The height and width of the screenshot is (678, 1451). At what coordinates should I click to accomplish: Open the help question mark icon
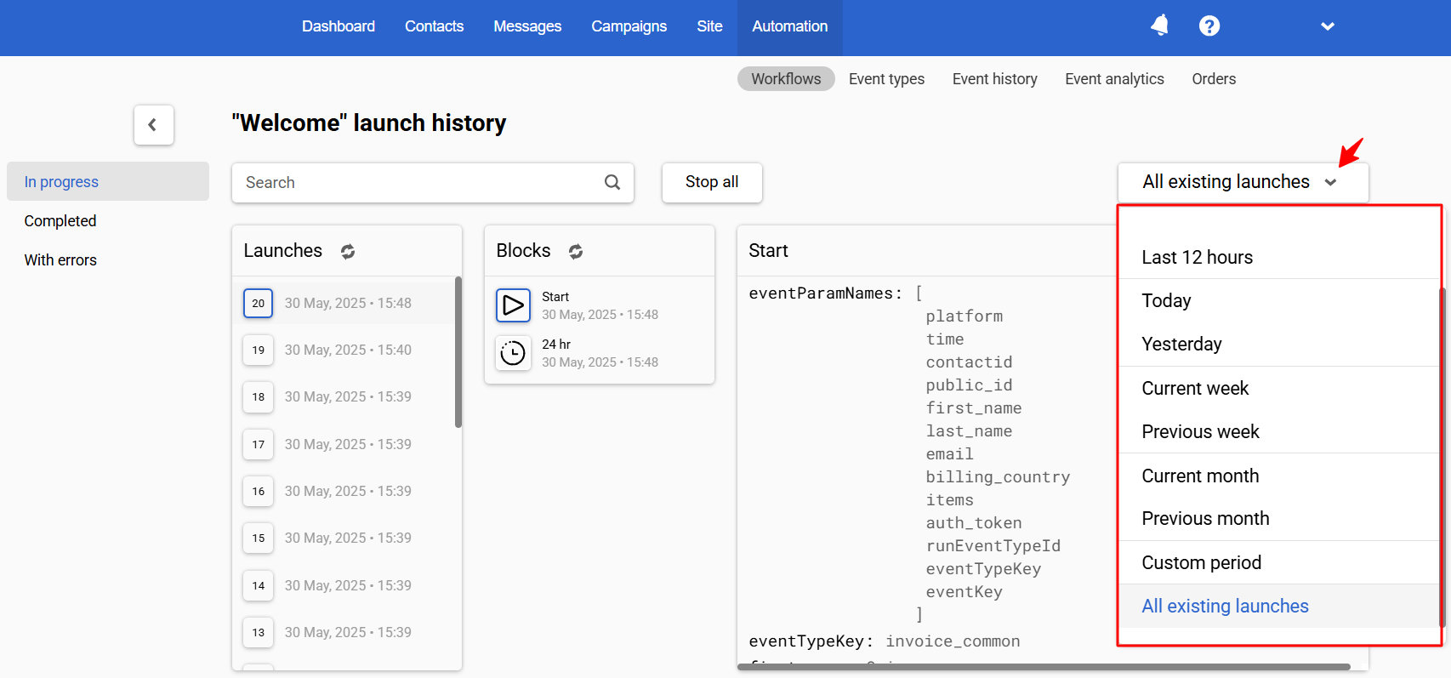click(x=1209, y=26)
